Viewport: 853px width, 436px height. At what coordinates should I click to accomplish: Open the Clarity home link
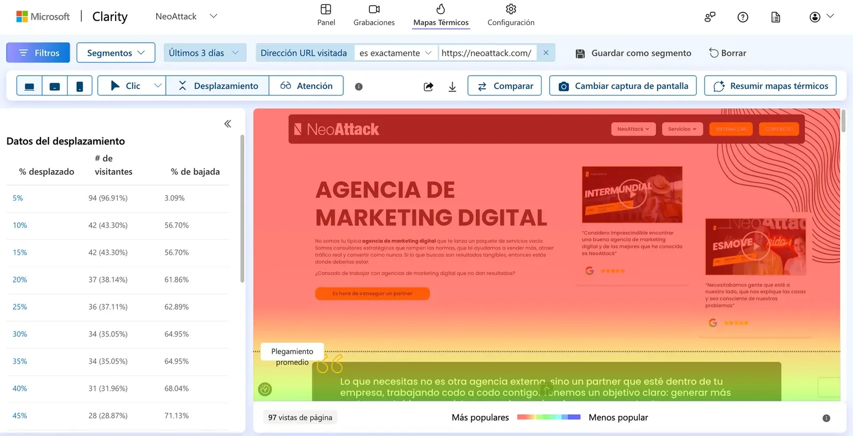point(110,17)
